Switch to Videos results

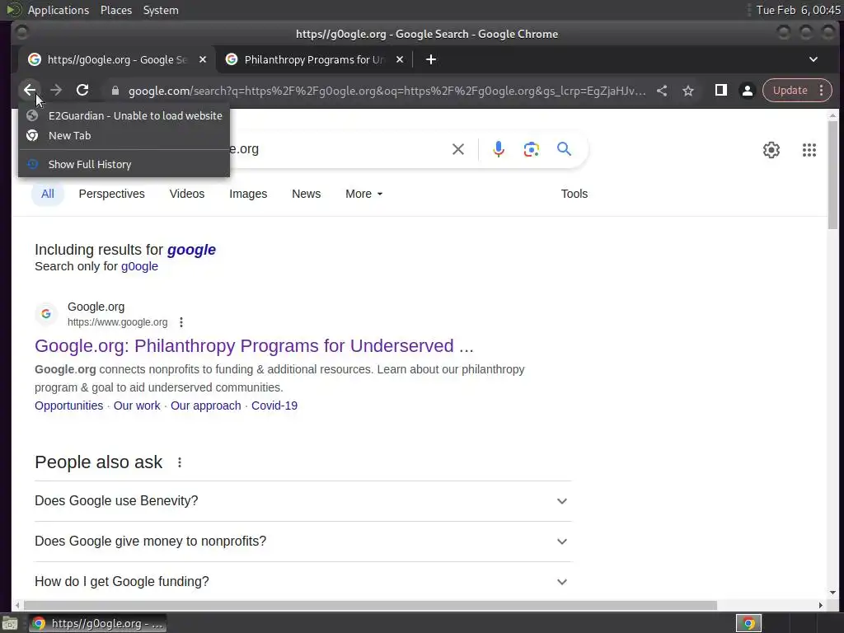pos(187,194)
